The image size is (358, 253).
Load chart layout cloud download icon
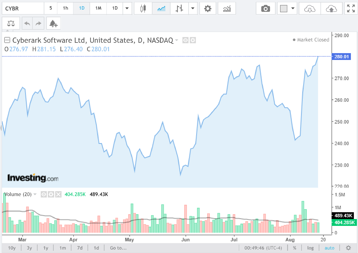(310, 8)
